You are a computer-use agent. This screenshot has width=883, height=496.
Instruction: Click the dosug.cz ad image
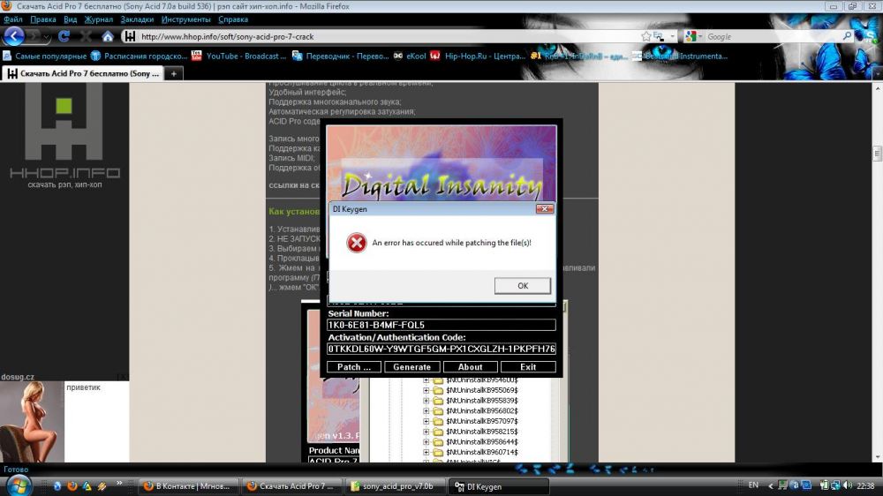[x=32, y=422]
